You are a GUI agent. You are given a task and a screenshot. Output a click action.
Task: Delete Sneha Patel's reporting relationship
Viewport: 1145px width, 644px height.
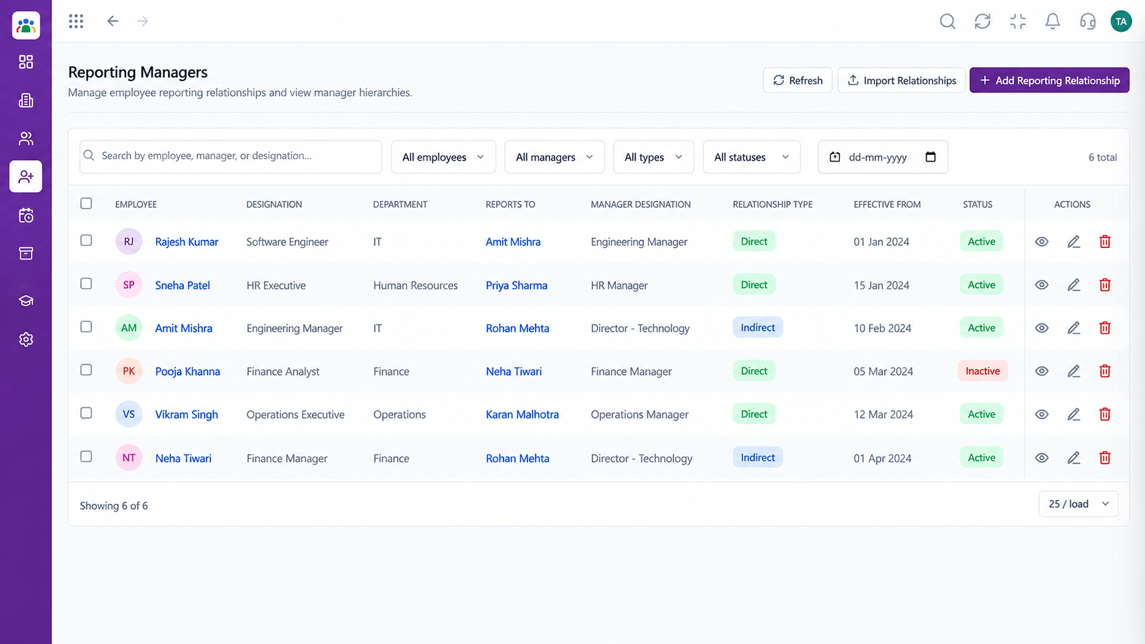(x=1105, y=285)
